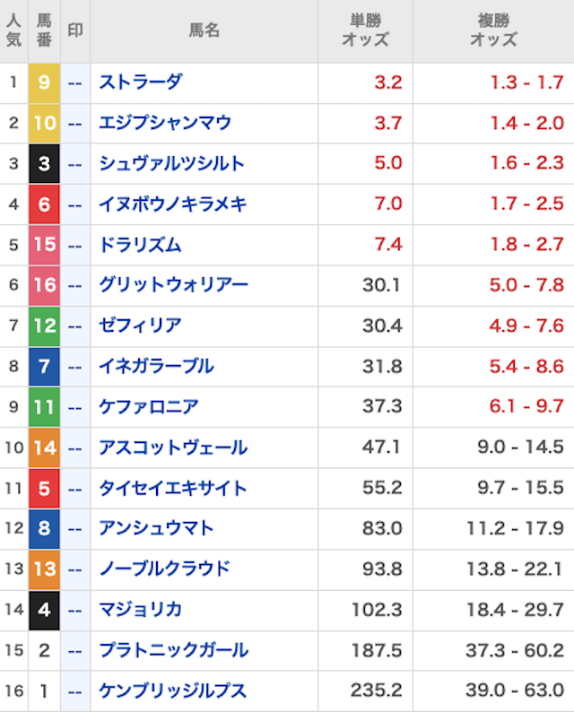This screenshot has height=712, width=574.
Task: Select the green number 12 badge
Action: tap(44, 326)
